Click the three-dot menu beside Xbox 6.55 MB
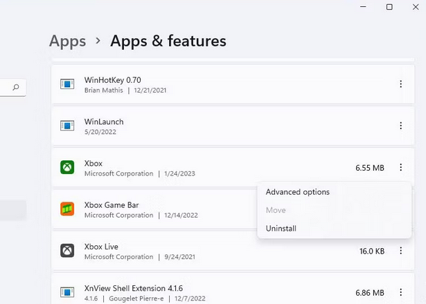426x304 pixels. point(401,167)
